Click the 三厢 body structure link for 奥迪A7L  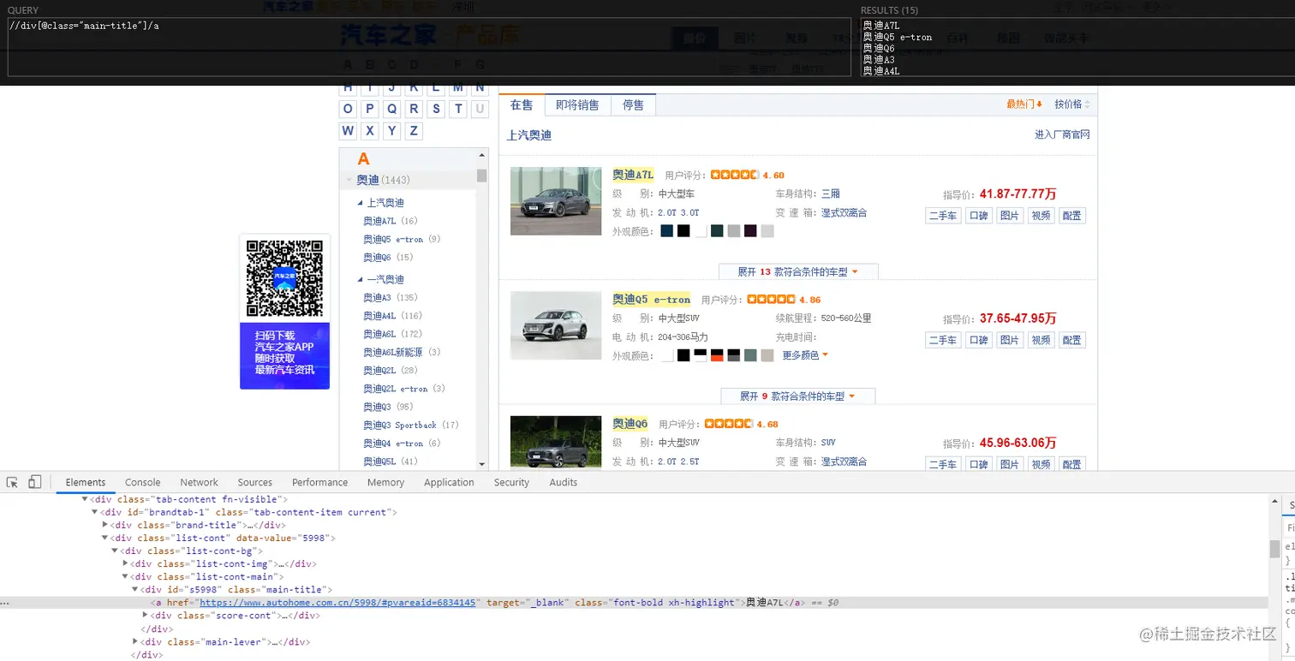coord(831,194)
